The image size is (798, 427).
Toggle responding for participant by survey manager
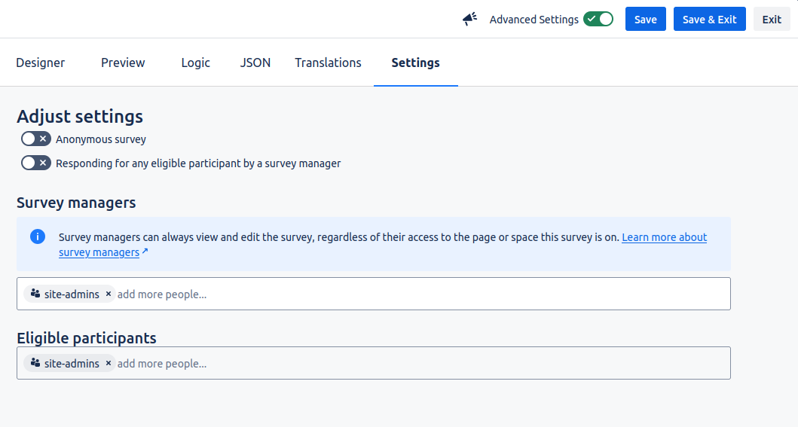[35, 163]
